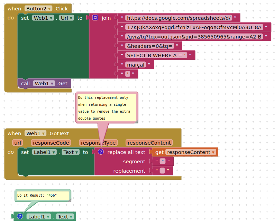Click the &headers=0&tq= text field

click(x=150, y=46)
